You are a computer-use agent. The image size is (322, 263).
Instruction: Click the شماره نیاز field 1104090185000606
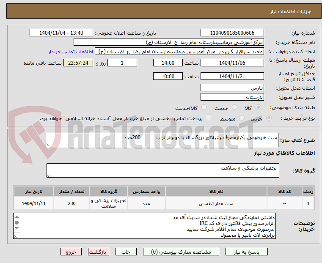(x=232, y=33)
